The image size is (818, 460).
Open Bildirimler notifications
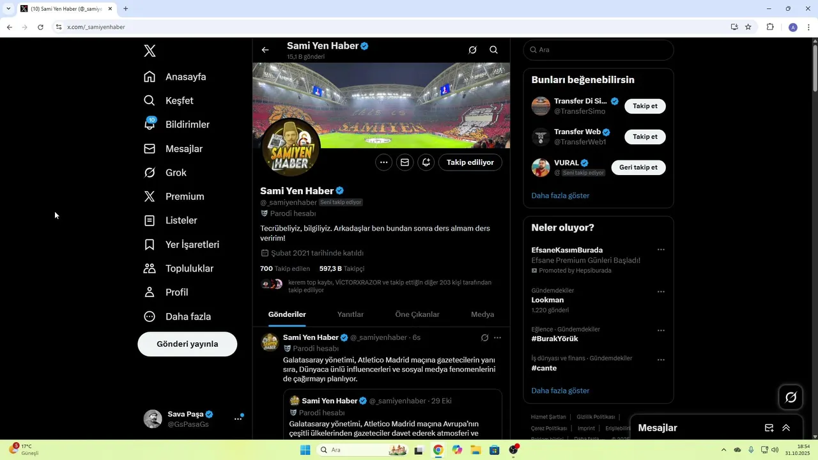177,125
